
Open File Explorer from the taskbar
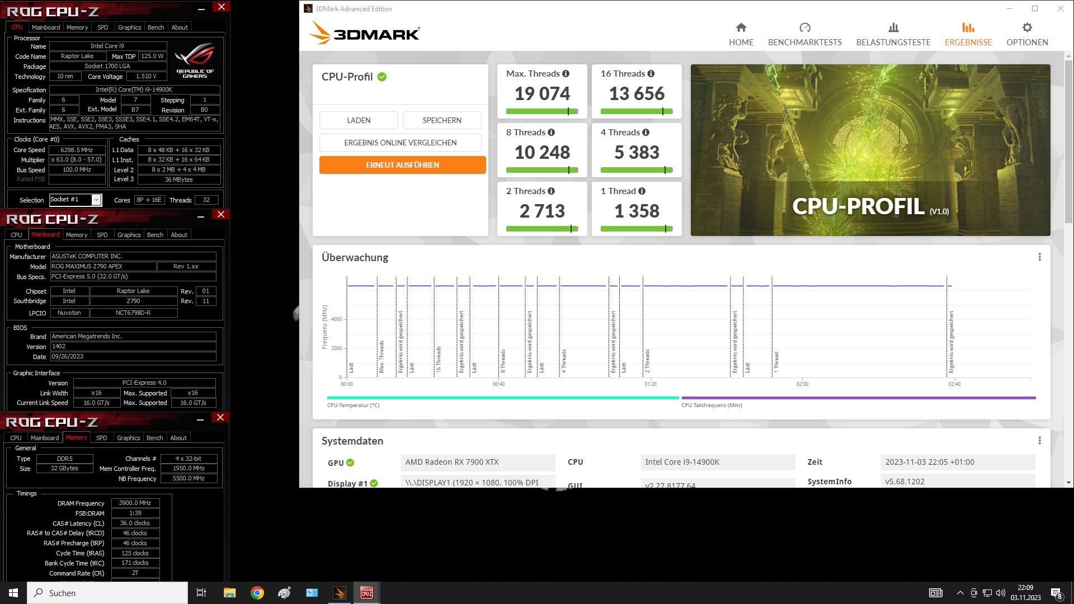pyautogui.click(x=229, y=593)
